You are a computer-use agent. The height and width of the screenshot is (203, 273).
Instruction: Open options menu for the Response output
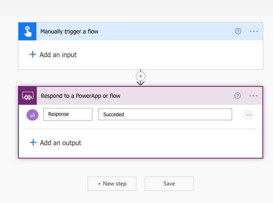[249, 115]
